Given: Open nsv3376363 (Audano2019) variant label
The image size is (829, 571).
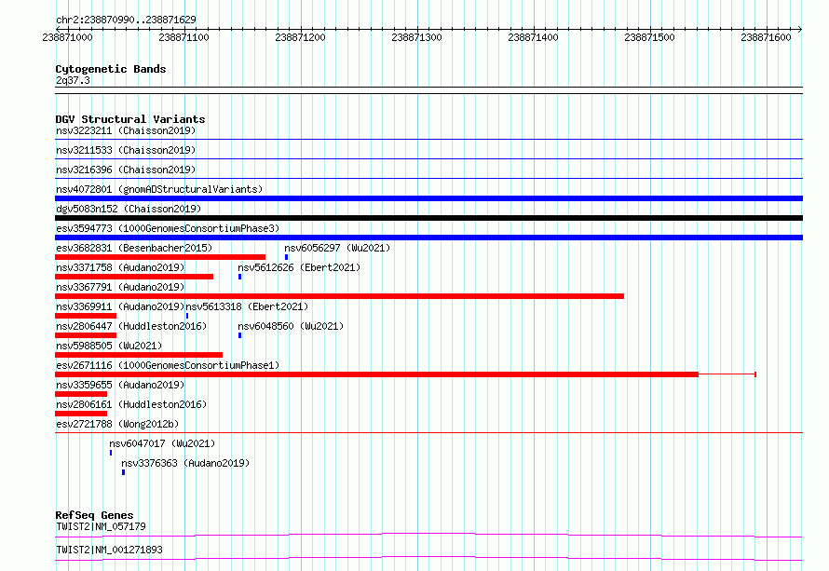Looking at the screenshot, I should [185, 463].
